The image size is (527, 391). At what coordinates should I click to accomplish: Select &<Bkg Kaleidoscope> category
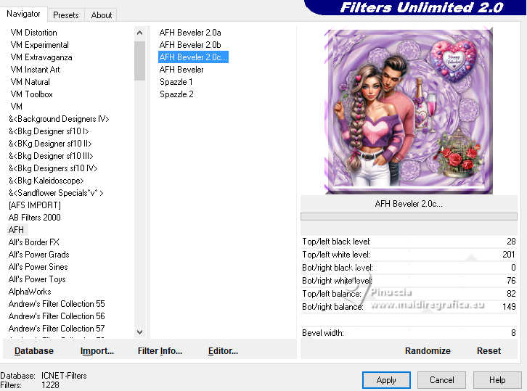pyautogui.click(x=46, y=181)
